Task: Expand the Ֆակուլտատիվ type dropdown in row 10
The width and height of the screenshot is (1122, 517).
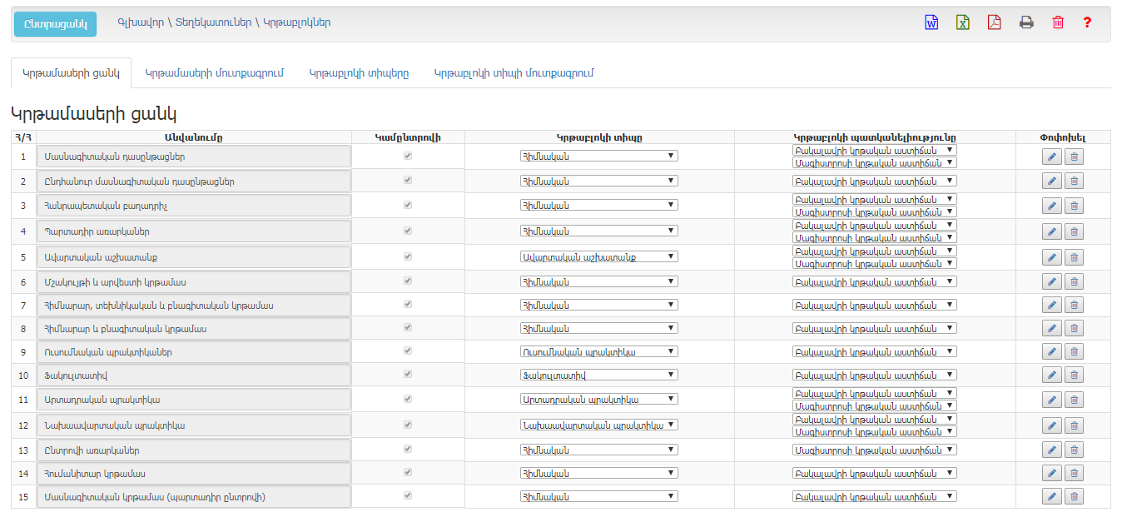Action: click(x=598, y=375)
